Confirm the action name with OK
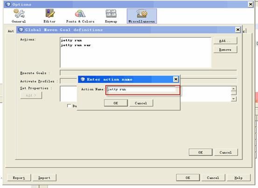The height and width of the screenshot is (188, 258). click(x=116, y=103)
